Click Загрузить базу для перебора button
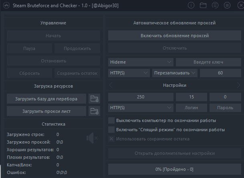 point(46,99)
